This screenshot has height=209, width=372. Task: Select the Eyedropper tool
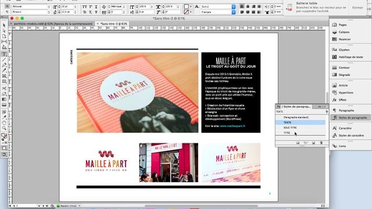(4, 117)
